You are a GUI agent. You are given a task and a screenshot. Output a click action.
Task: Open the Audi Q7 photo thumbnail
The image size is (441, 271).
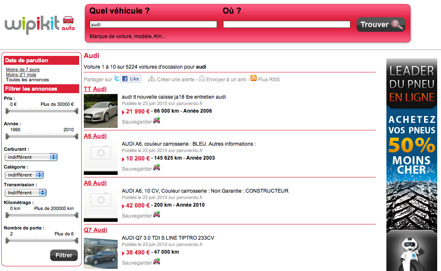pos(101,252)
